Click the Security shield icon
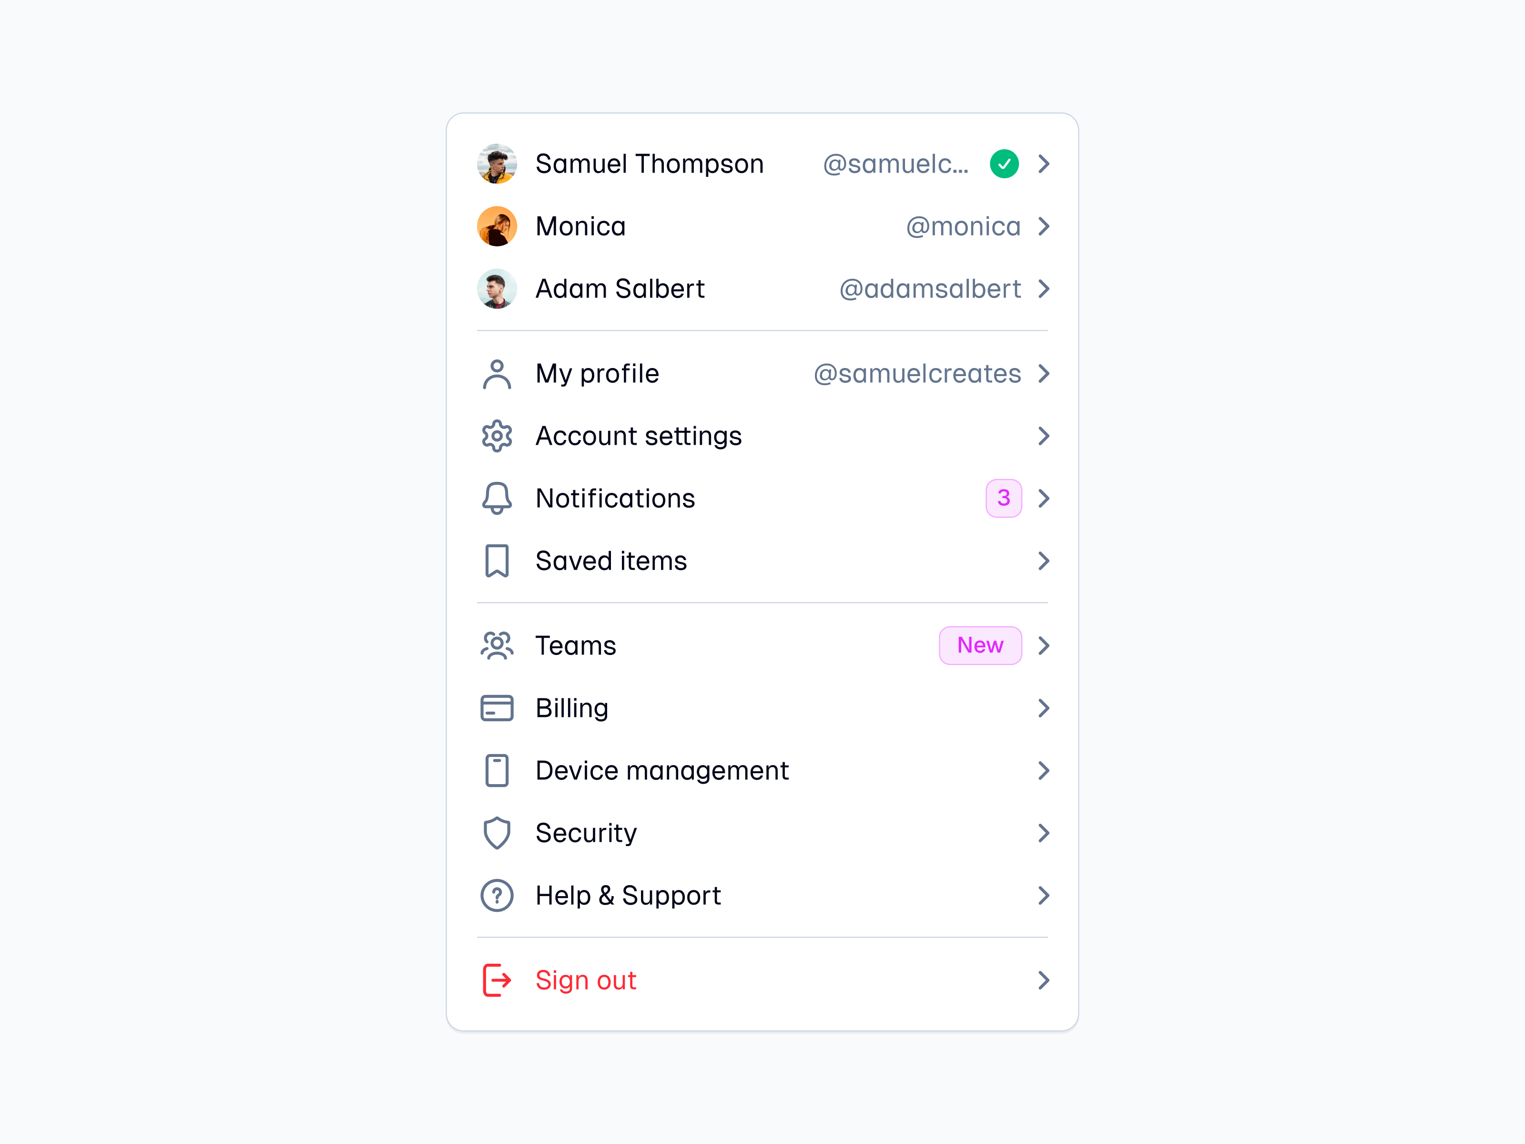 [497, 833]
